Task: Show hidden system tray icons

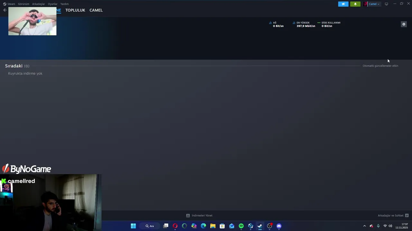Action: point(364,226)
